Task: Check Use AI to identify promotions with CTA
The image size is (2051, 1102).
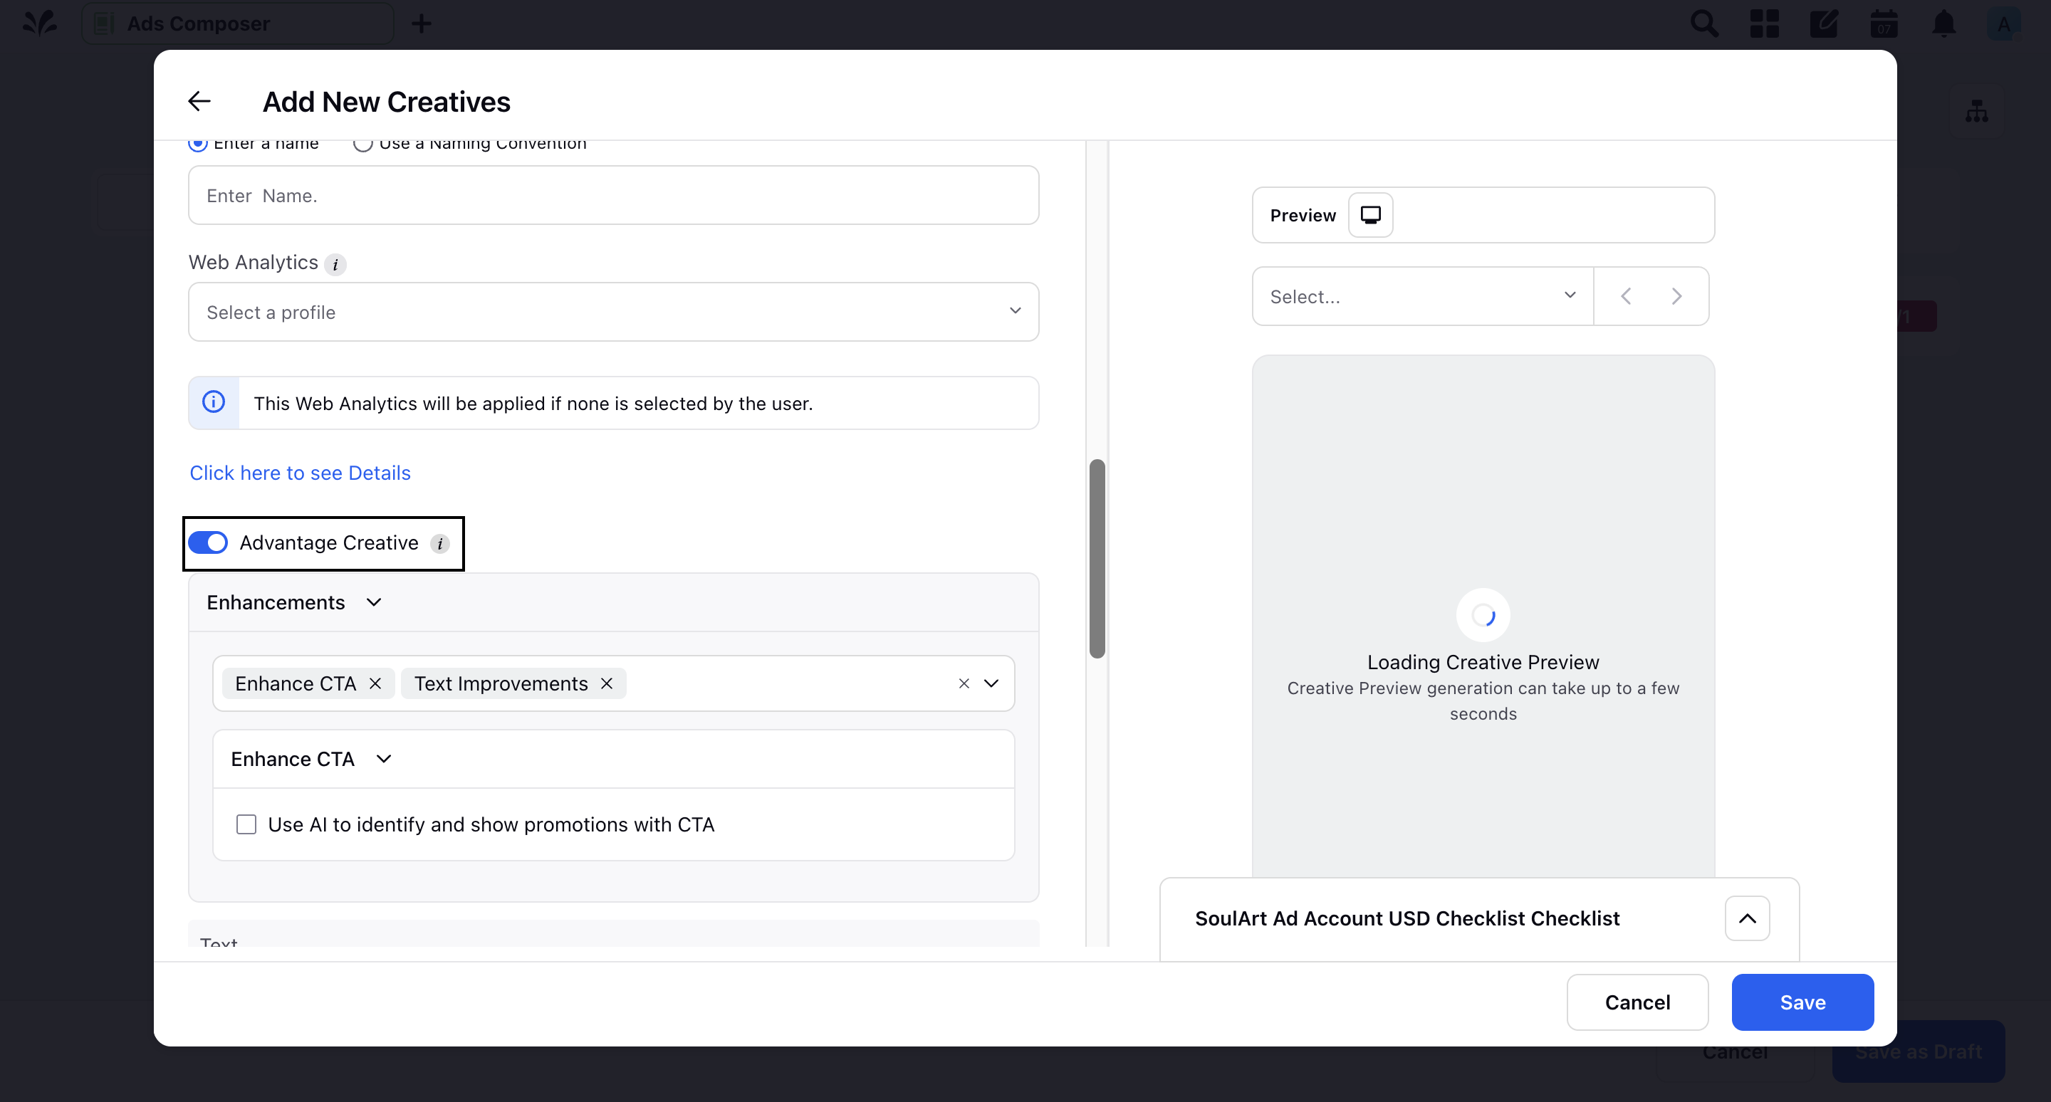Action: click(246, 824)
